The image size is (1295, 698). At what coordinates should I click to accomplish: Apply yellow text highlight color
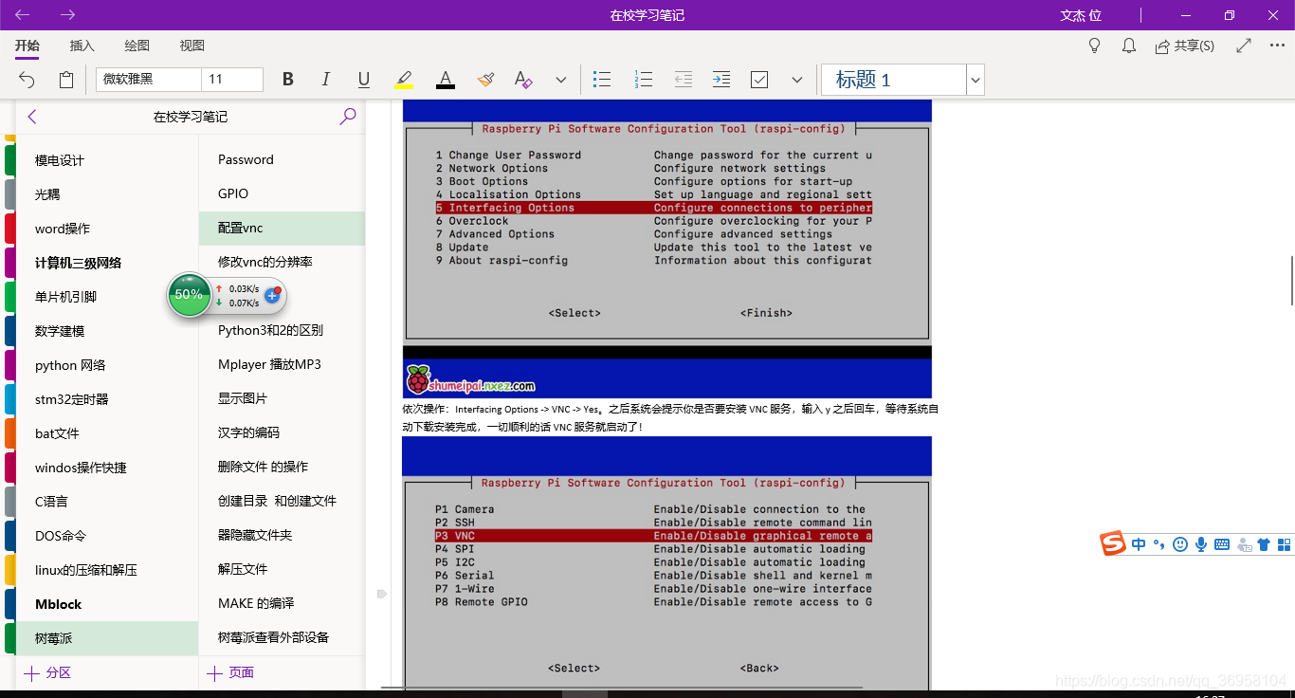404,80
